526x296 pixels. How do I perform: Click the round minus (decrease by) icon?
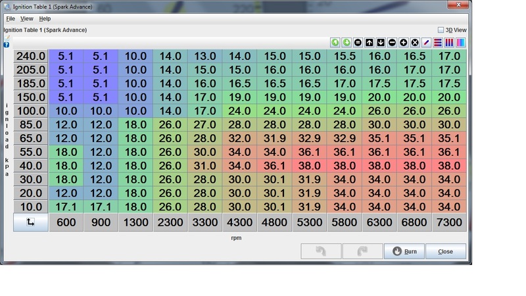pos(392,43)
